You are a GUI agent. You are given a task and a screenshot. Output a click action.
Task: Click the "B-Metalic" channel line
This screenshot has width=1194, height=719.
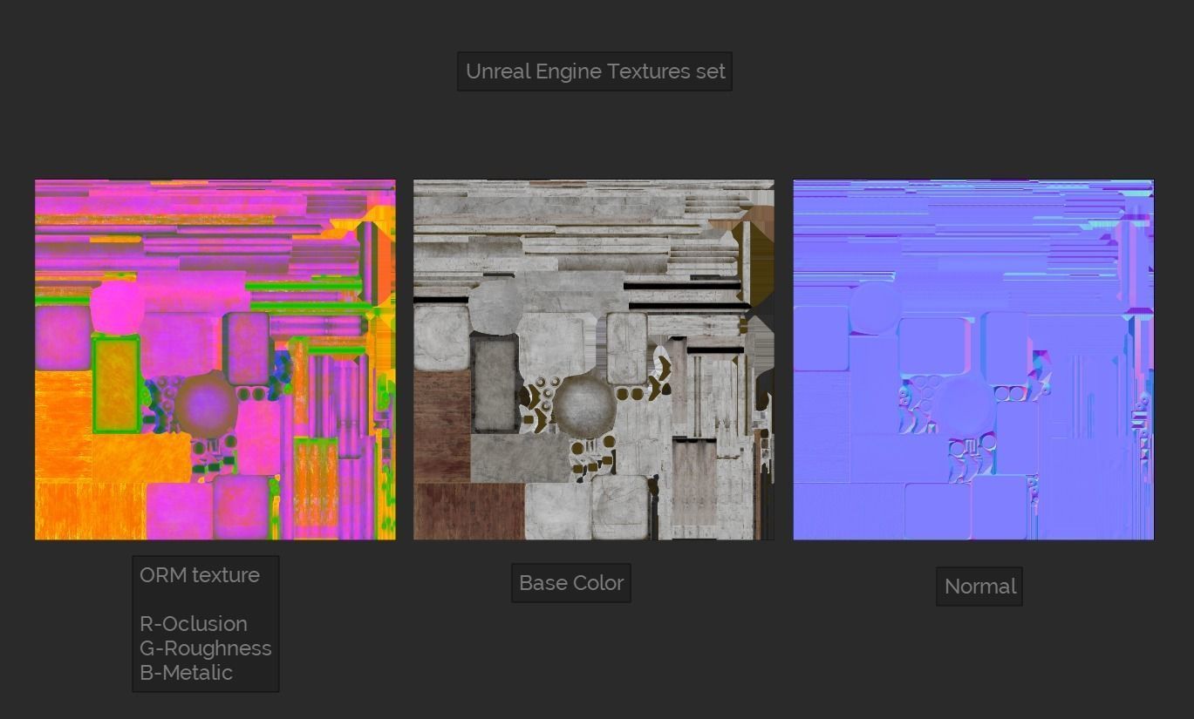187,673
